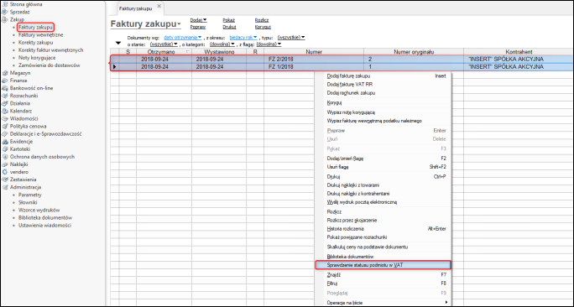Viewport: 574px width, 307px height.
Task: Click the Ochrona danych osobowych icon
Action: click(5, 157)
